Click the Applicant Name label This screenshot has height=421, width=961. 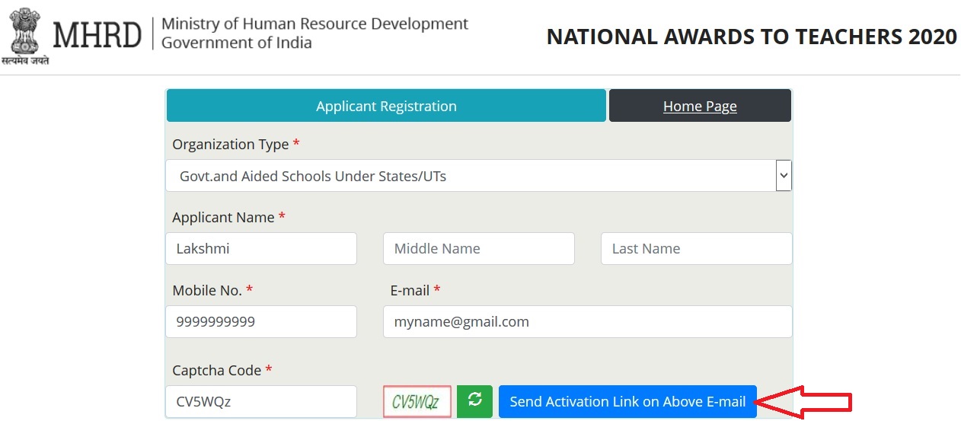[223, 218]
